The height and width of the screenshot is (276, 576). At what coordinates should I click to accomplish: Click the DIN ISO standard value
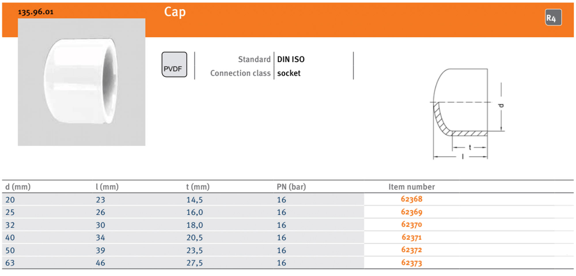pos(291,59)
